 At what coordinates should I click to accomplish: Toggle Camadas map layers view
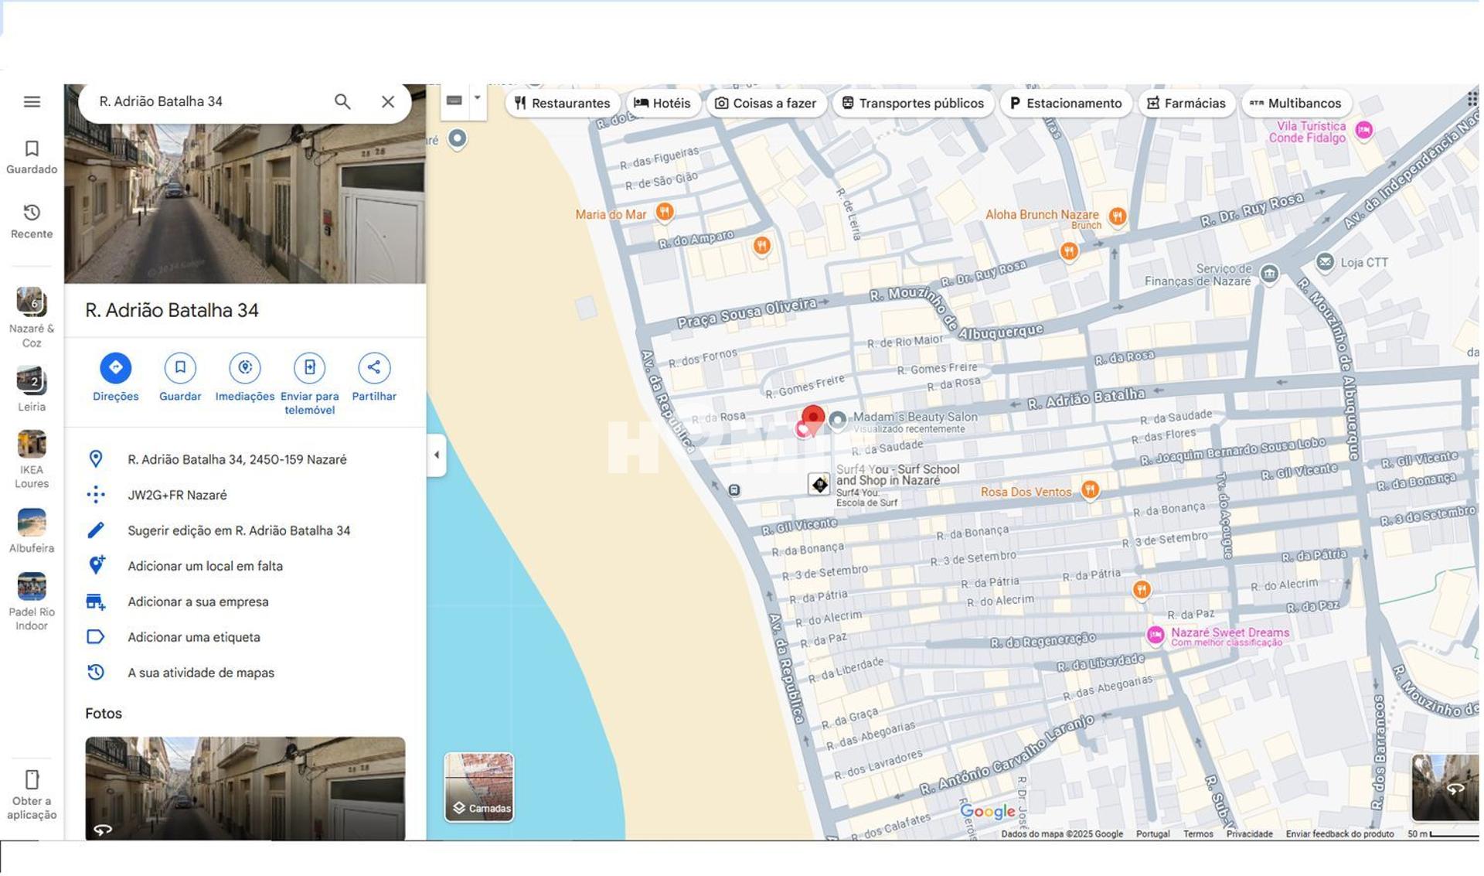pos(478,787)
